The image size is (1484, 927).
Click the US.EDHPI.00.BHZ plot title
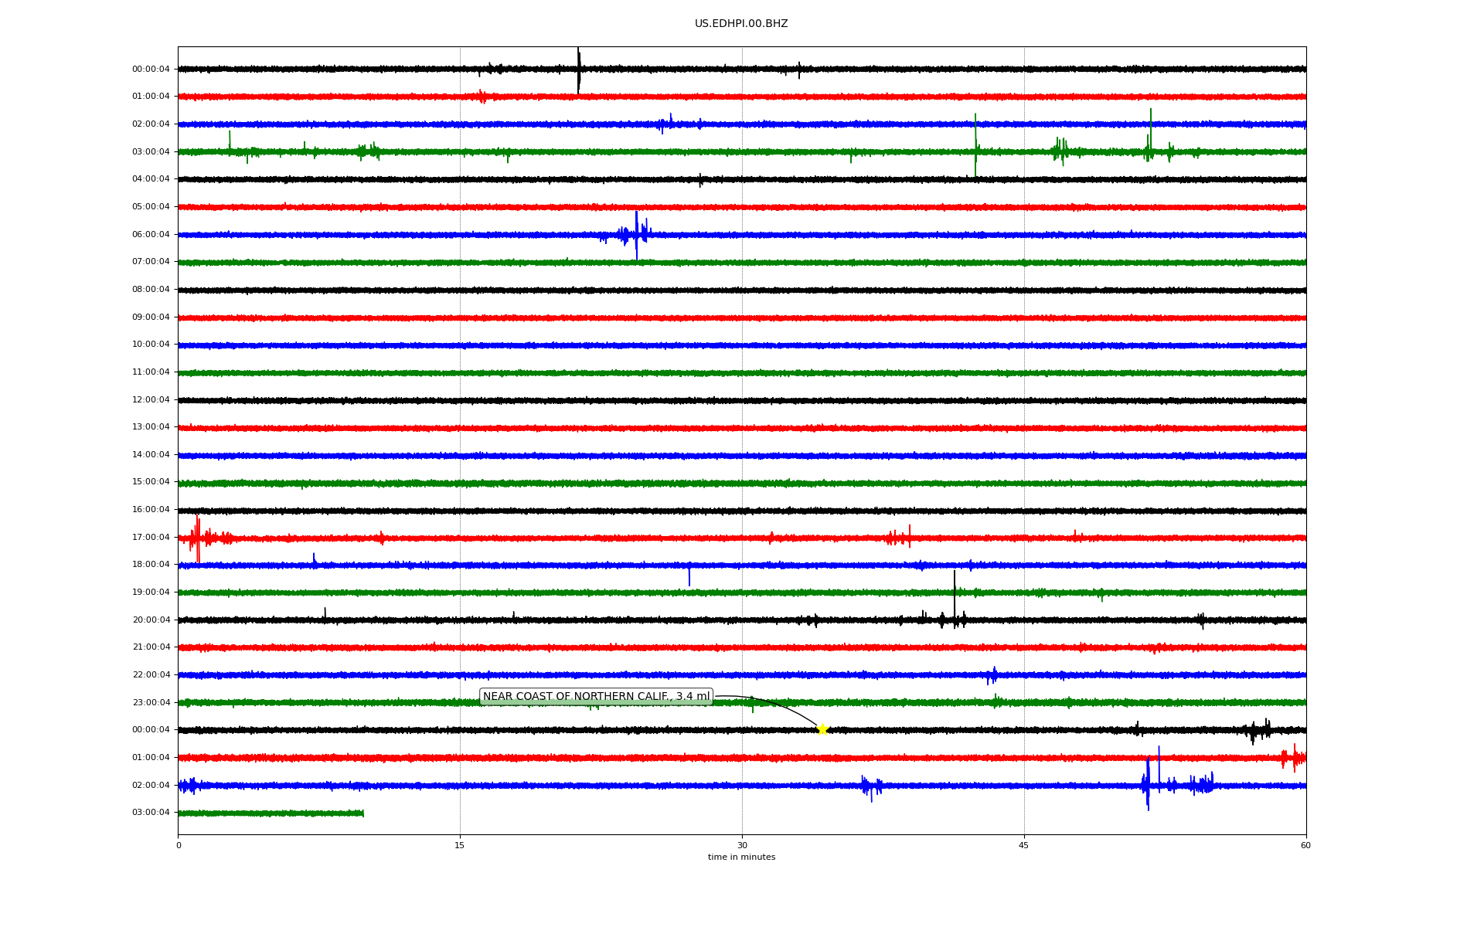point(740,24)
